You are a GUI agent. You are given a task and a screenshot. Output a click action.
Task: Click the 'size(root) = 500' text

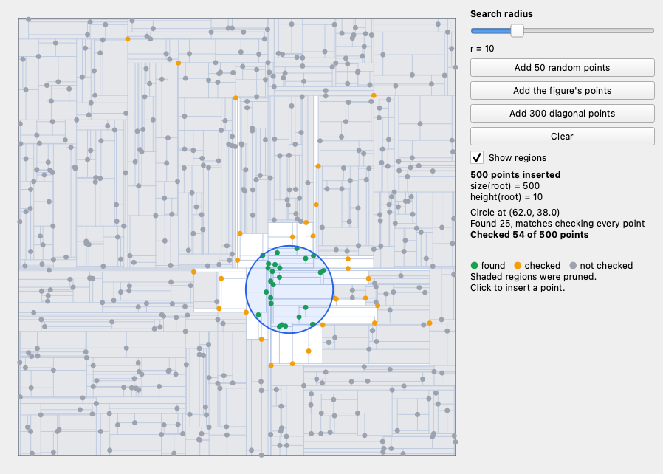pos(505,186)
